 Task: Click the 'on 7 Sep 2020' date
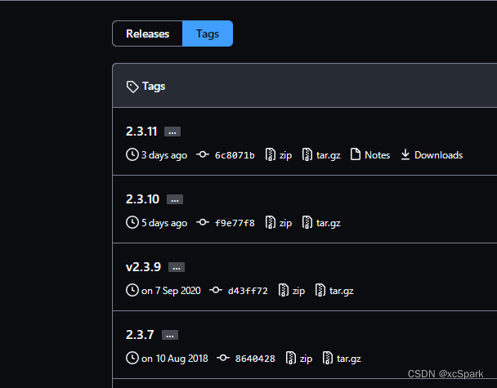[171, 291]
